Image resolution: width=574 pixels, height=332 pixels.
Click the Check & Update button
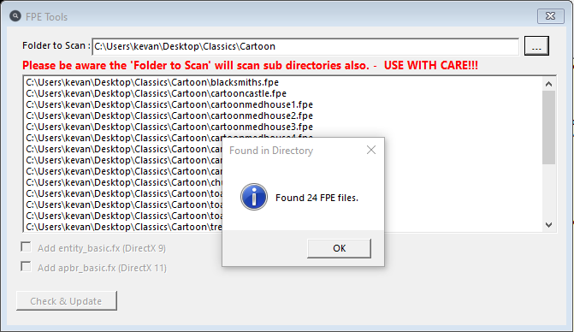pos(66,301)
